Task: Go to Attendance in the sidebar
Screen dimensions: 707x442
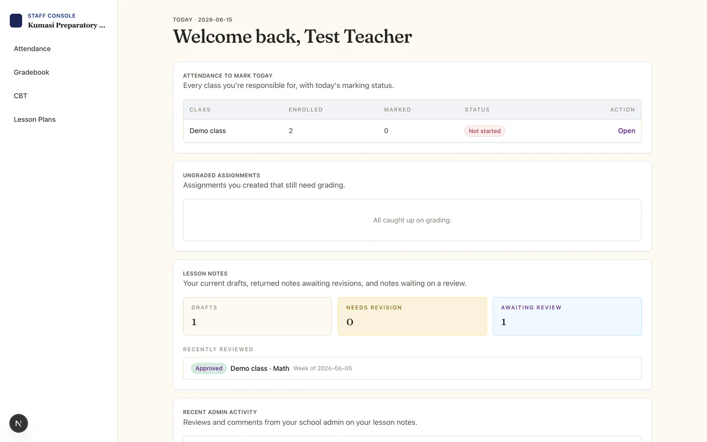Action: (32, 49)
